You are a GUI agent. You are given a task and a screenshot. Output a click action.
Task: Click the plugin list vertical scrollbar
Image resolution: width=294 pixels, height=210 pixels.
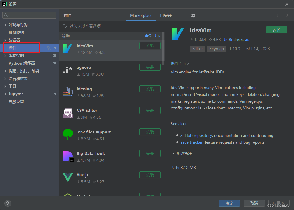click(x=163, y=48)
